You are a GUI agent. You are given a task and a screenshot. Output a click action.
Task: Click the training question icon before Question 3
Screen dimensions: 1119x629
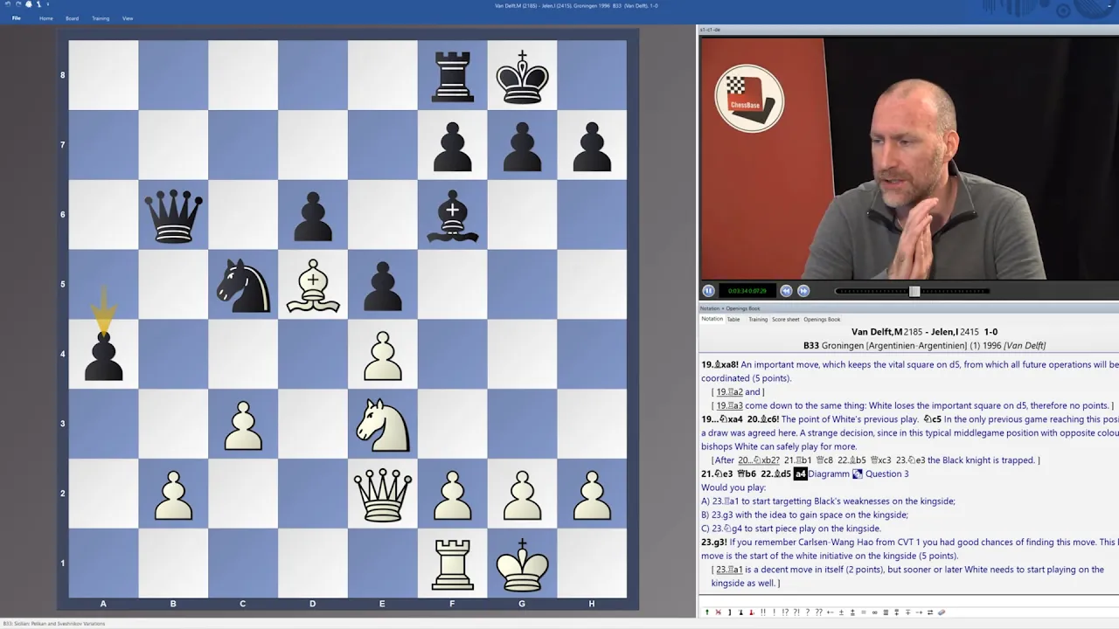[x=858, y=473]
